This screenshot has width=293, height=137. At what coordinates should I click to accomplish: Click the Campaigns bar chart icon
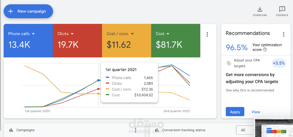point(11,130)
